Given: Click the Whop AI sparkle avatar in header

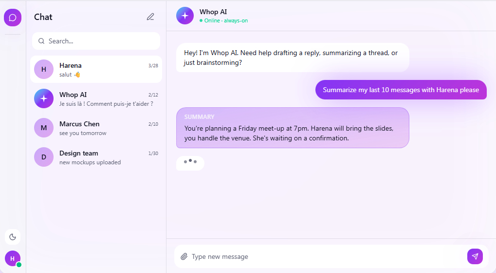Looking at the screenshot, I should (185, 16).
